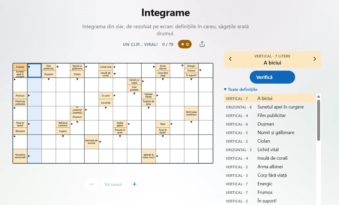Image resolution: width=339 pixels, height=205 pixels.
Task: Click 'Refrenul corbului' definition cell
Action: 63,124
